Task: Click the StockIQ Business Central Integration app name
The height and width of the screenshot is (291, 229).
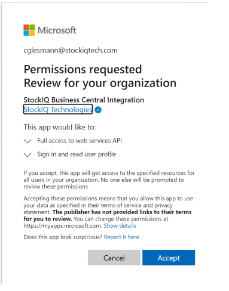Action: (x=84, y=100)
